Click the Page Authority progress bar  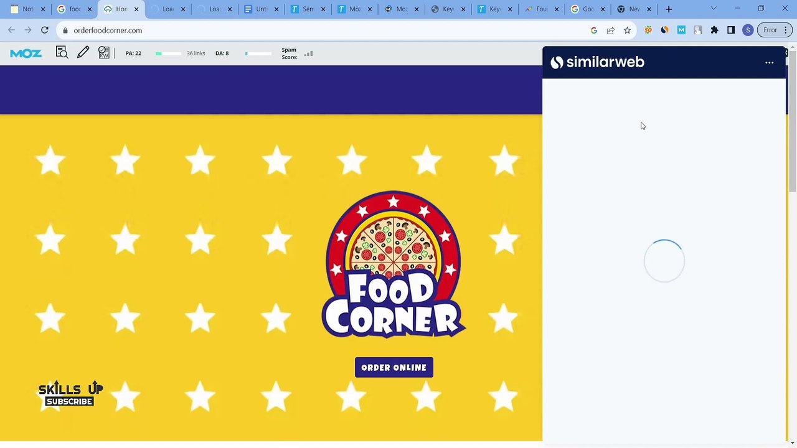pos(169,54)
